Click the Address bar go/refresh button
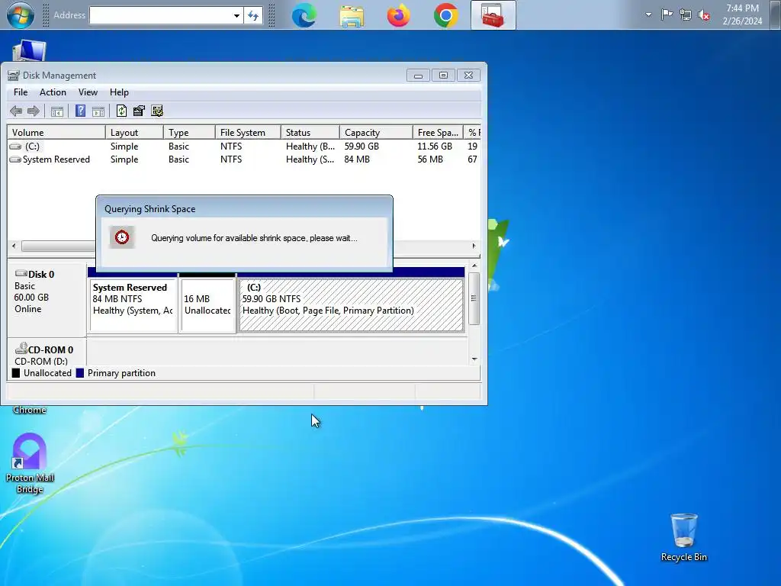The width and height of the screenshot is (781, 586). 253,15
